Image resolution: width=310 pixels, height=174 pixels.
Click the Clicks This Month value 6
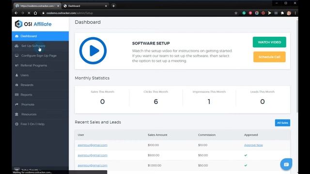point(156,101)
